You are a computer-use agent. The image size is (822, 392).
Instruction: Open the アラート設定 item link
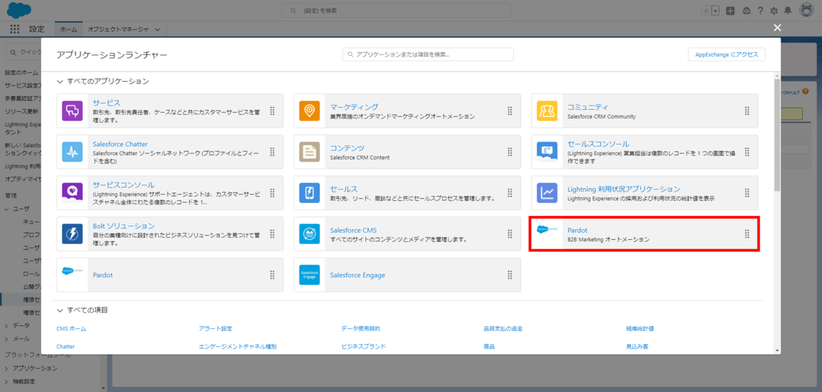pos(215,329)
